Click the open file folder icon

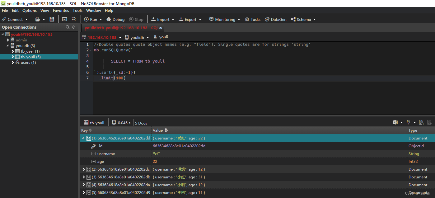point(37,19)
